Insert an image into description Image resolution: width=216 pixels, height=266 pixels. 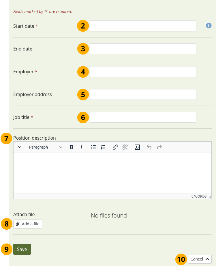coord(137,147)
